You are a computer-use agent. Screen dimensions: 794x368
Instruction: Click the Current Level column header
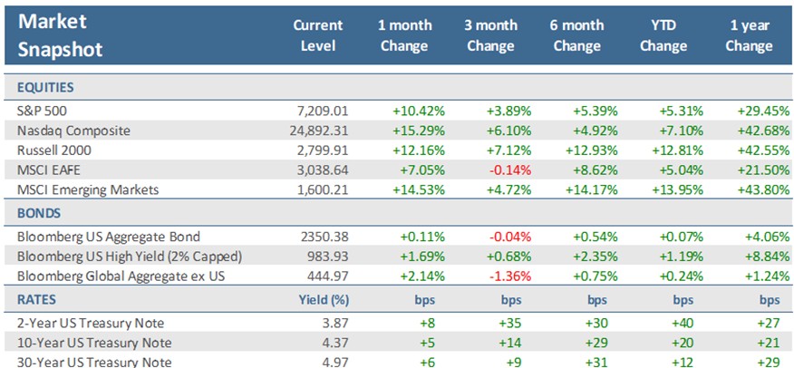(x=318, y=35)
